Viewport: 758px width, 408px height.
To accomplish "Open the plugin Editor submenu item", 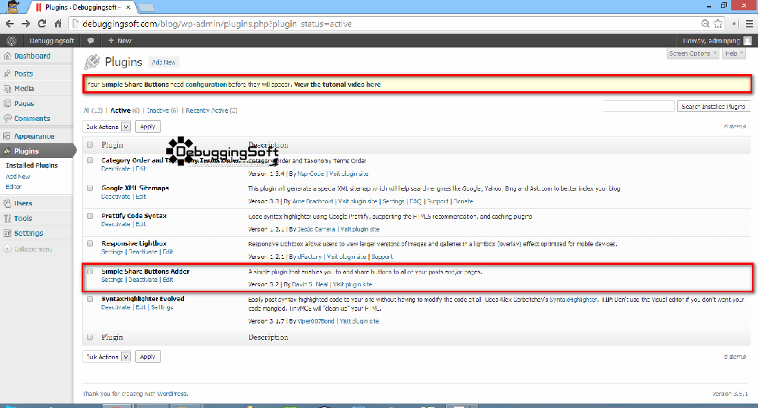I will [x=13, y=187].
